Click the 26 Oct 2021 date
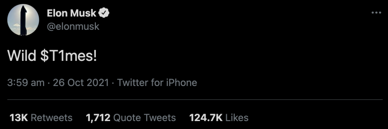This screenshot has height=129, width=388. pos(81,83)
